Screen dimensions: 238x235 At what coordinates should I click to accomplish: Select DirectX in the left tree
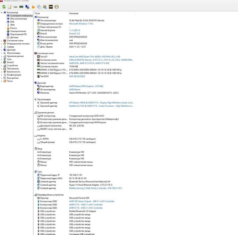[x=10, y=62]
